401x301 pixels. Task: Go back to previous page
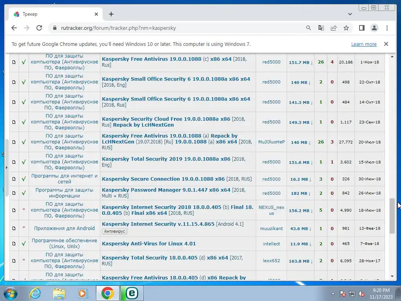14,28
